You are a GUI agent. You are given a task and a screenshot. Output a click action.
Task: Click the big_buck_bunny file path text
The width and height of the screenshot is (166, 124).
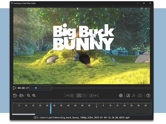(83, 117)
